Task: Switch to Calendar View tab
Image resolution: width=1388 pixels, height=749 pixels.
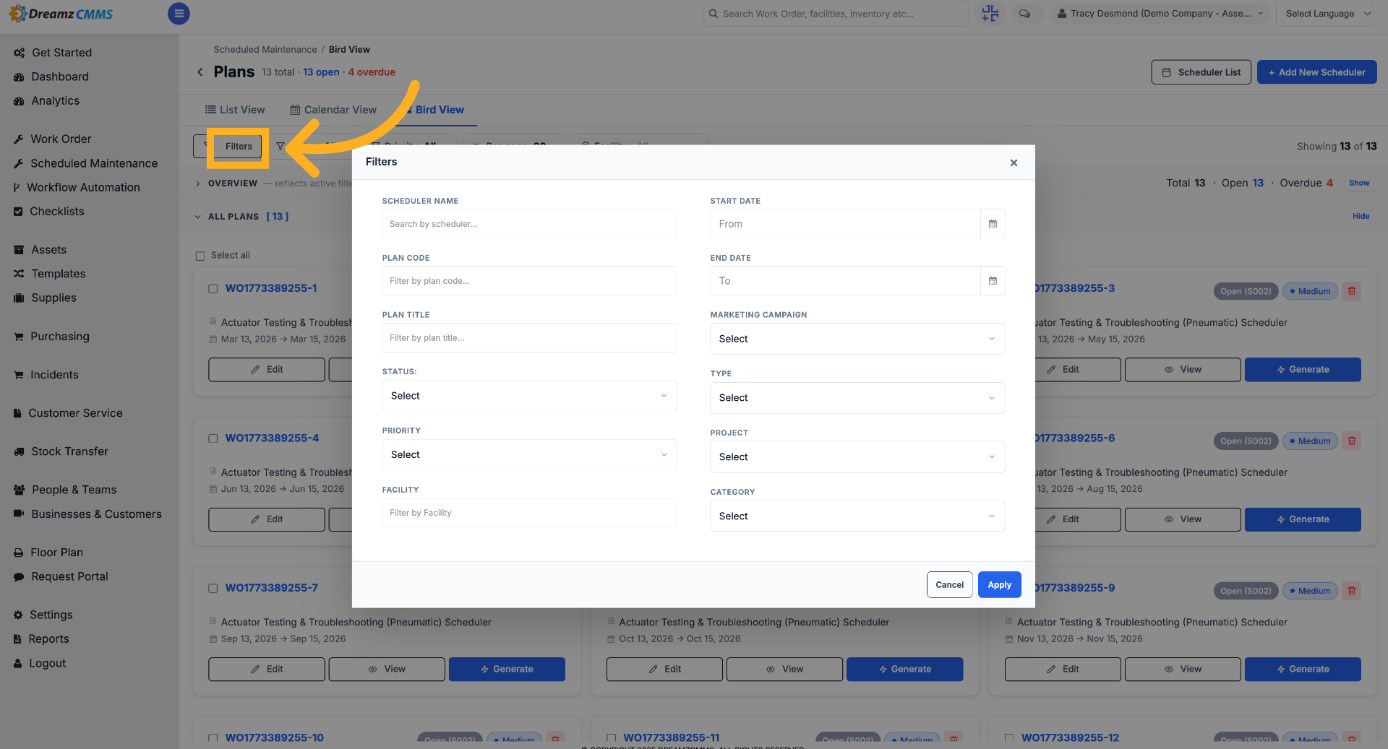Action: (333, 110)
